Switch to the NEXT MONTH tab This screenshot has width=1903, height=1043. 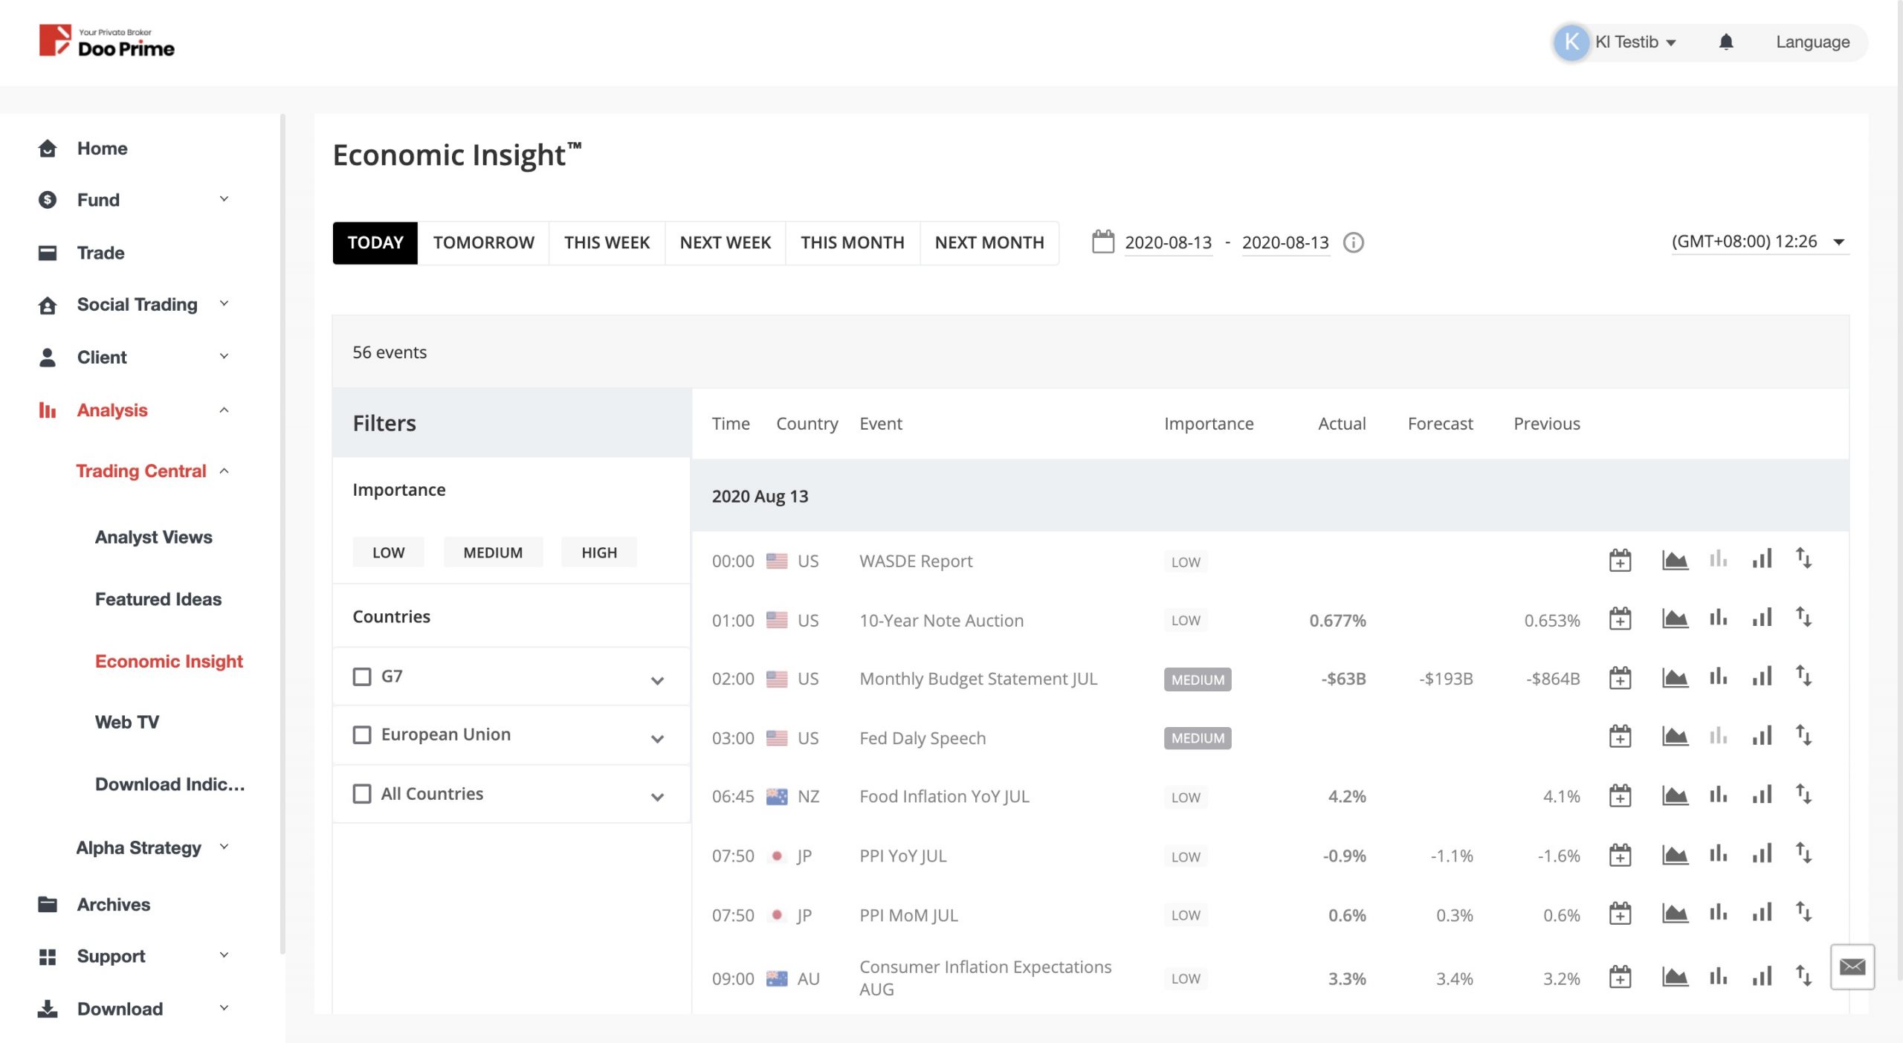click(989, 242)
